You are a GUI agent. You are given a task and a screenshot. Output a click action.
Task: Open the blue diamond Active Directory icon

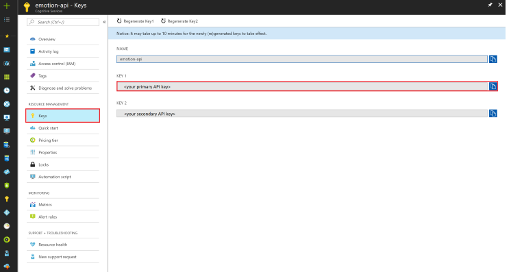[x=7, y=212]
